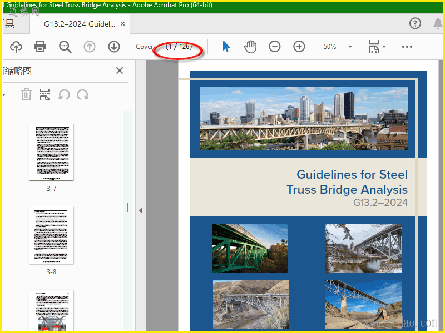Viewport: 445px width, 333px height.
Task: Go to the previous page using the up arrow
Action: pyautogui.click(x=90, y=47)
